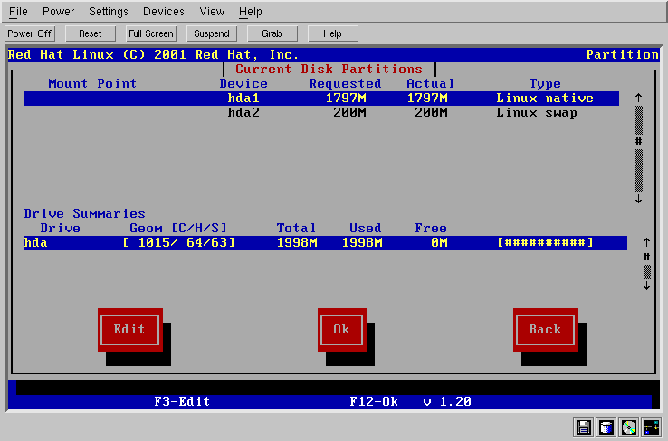
Task: Switch to Full Screen mode
Action: [150, 33]
